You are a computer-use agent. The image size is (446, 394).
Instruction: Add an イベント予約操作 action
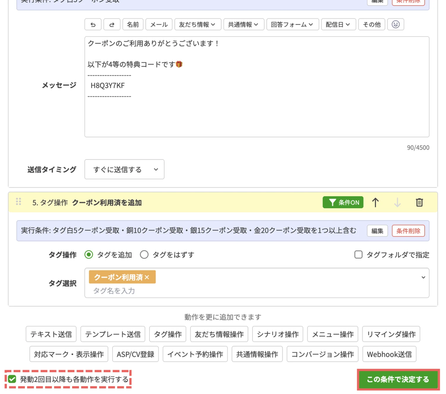195,354
